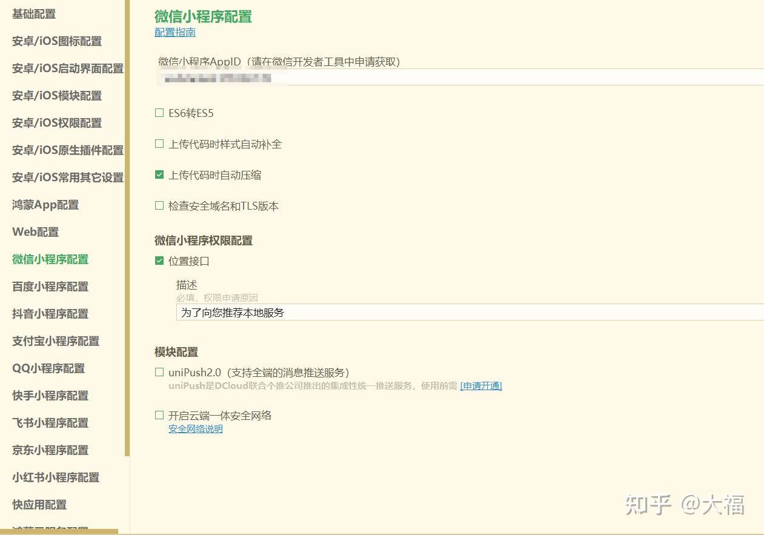Switch to 鸿蒙App配置

coord(45,205)
